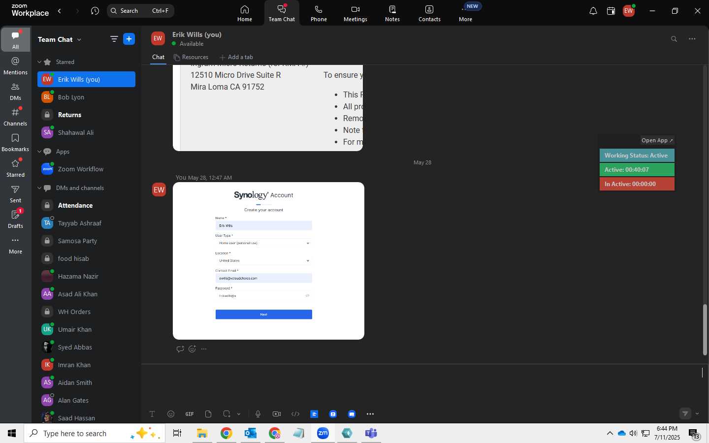Open screenshot options dropdown arrow
Screen dimensions: 709x443
239,414
